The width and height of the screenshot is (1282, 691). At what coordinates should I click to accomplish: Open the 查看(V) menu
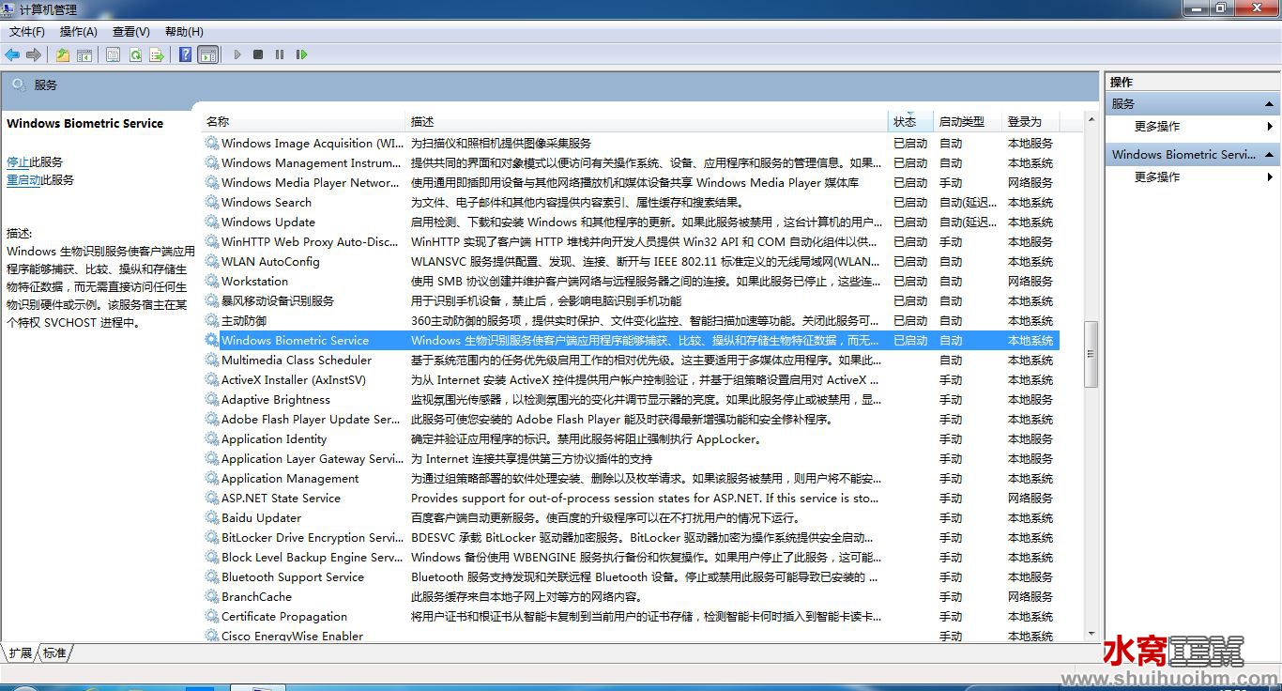tap(130, 32)
